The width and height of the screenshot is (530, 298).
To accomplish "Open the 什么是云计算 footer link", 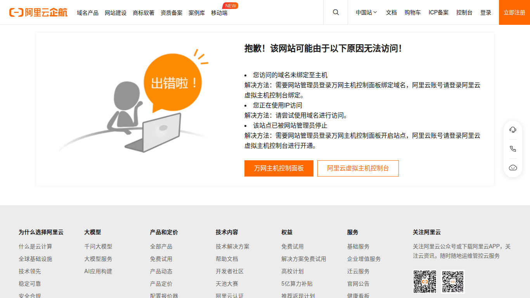I will pyautogui.click(x=35, y=246).
